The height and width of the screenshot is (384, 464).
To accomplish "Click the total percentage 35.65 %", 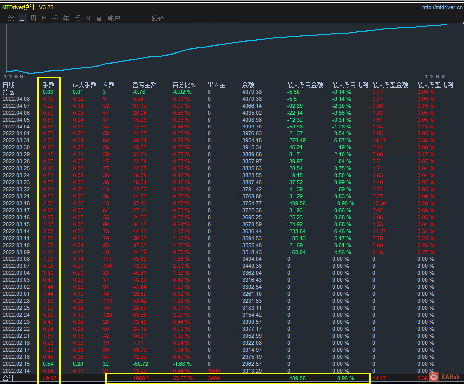I will coord(183,378).
